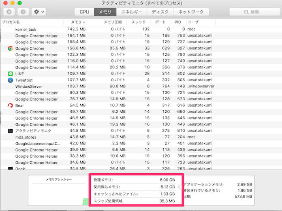Select Google Chrome Helper using 80.3 MB
The width and height of the screenshot is (282, 211).
point(141,93)
